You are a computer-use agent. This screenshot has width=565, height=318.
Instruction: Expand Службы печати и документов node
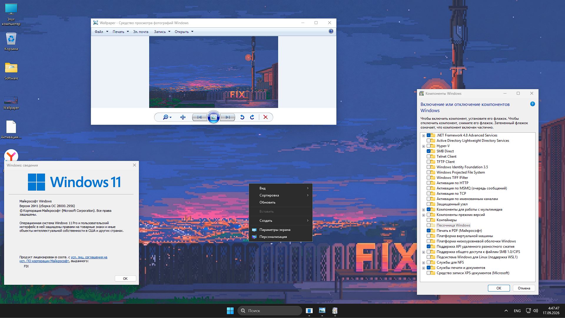[423, 268]
